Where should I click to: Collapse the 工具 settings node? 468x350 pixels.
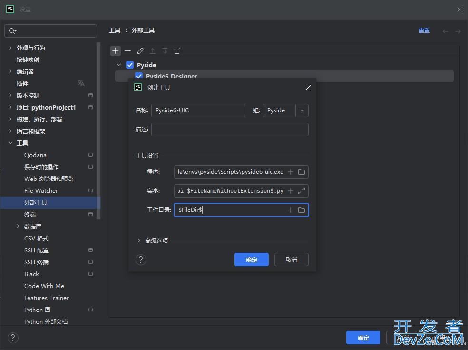coord(10,143)
